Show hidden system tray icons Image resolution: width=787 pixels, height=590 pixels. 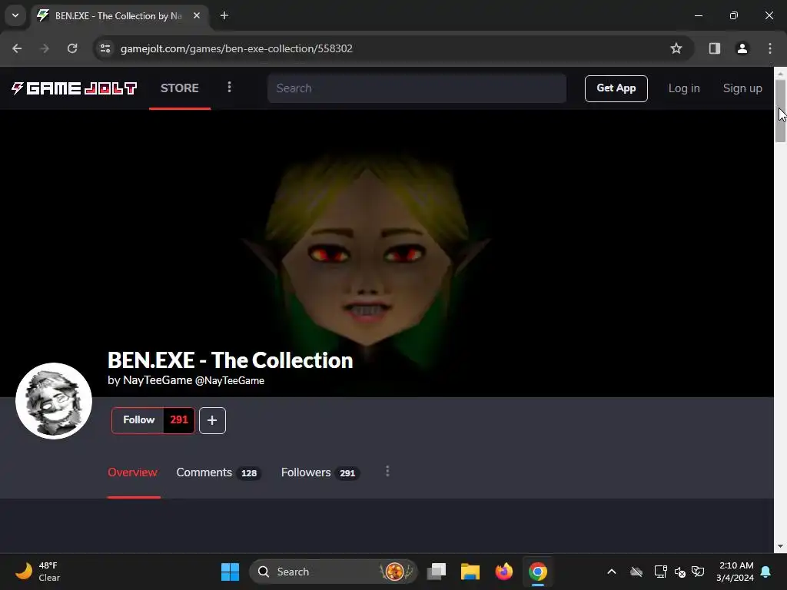(611, 572)
